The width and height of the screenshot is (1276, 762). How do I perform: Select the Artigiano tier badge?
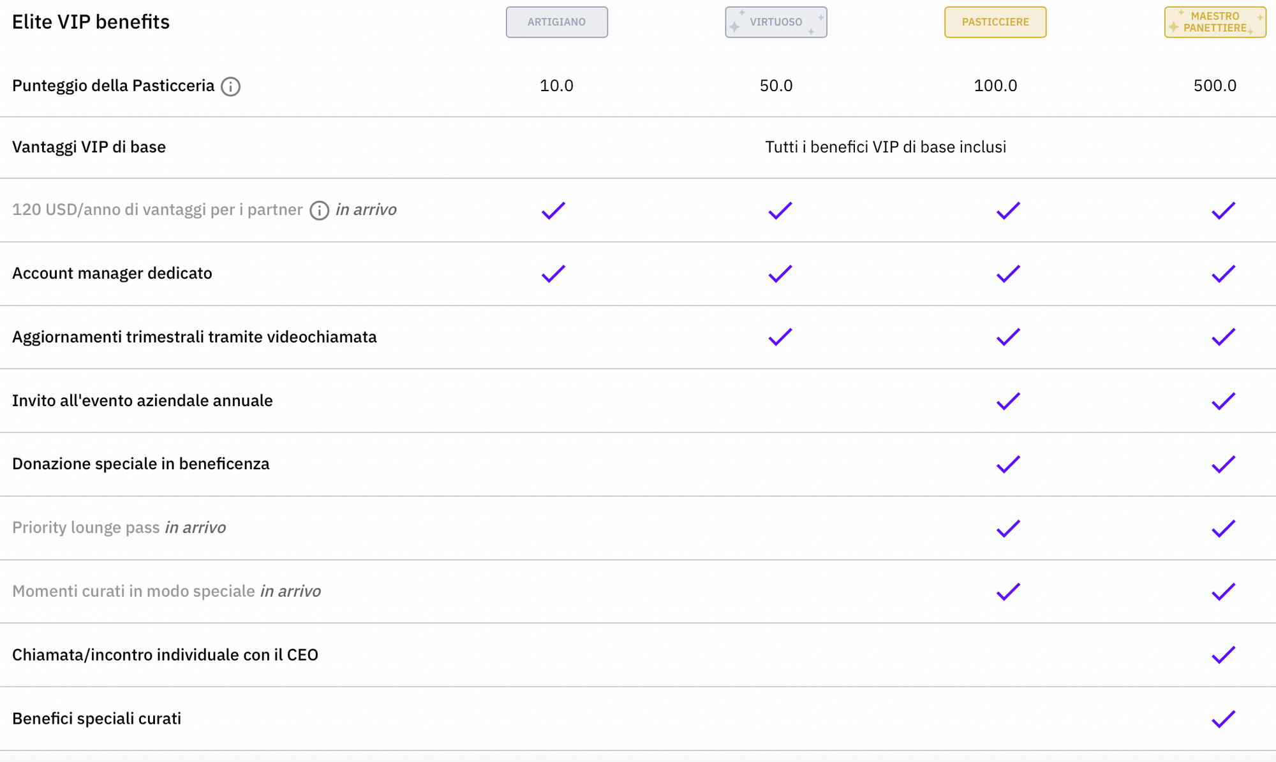(556, 22)
